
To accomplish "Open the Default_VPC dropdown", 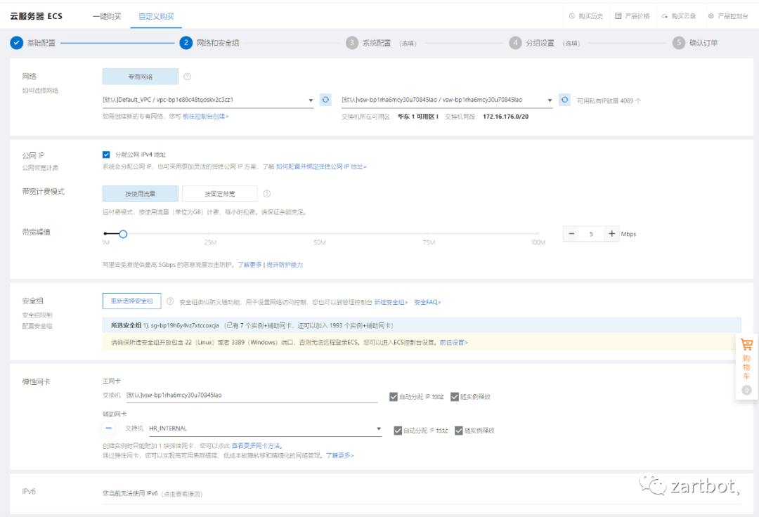I will 208,100.
